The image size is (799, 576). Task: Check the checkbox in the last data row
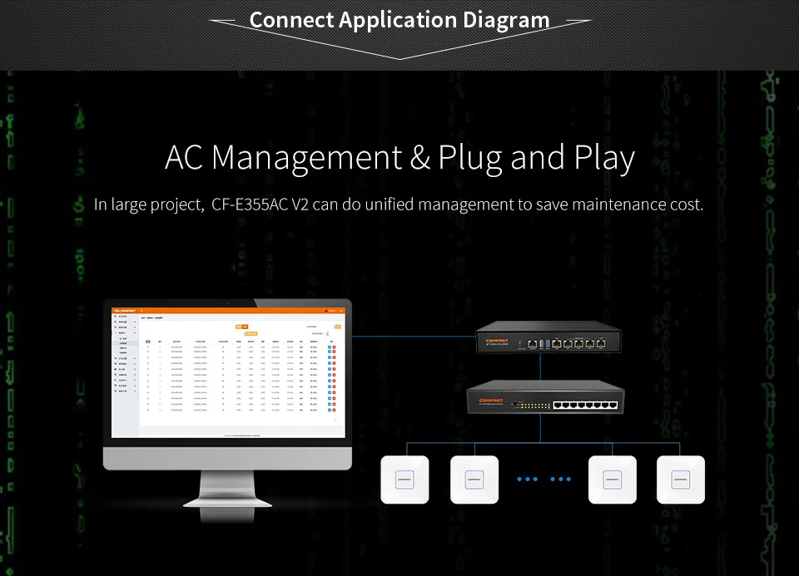(x=147, y=409)
